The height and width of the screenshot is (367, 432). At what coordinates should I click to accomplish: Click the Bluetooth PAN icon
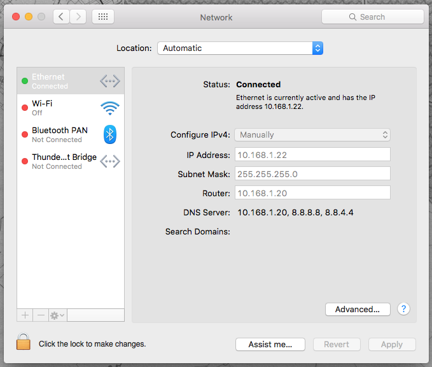[110, 134]
